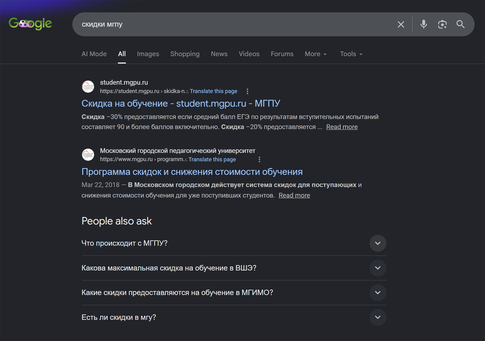This screenshot has height=341, width=485.
Task: Expand question about скидки в МГИМО
Action: click(x=234, y=292)
